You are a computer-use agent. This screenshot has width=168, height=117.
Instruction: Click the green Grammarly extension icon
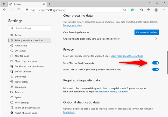[132, 10]
